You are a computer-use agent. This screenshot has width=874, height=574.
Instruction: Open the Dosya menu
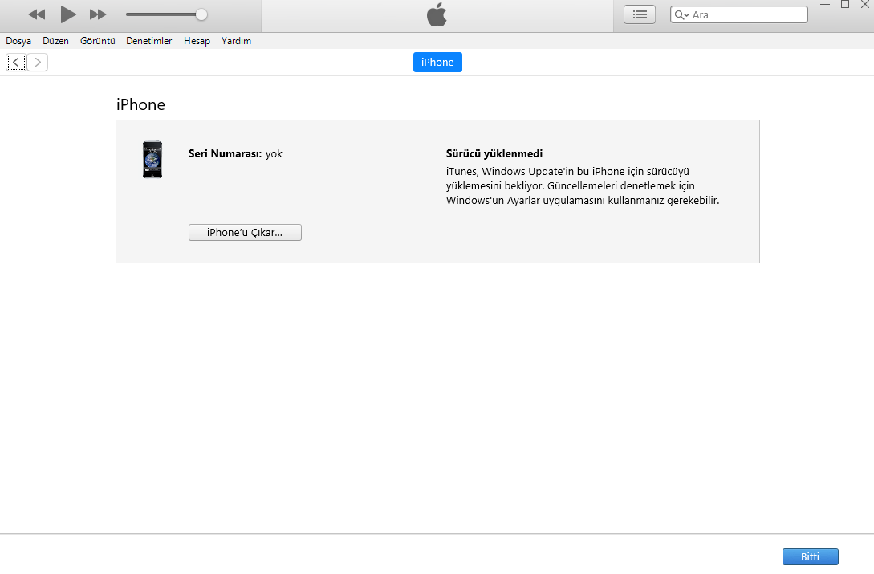point(18,41)
